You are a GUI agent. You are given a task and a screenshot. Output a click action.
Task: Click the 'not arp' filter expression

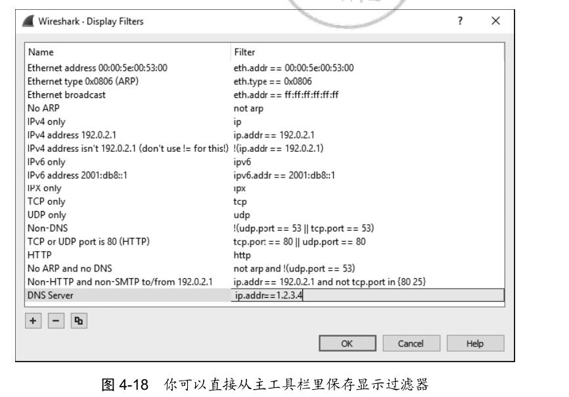point(248,108)
